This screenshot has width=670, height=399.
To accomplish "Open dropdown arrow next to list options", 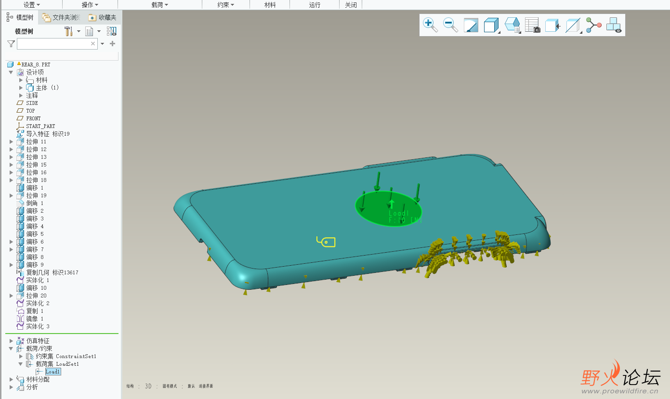I will tap(99, 31).
